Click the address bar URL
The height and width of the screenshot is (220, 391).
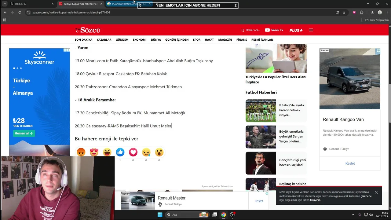[x=71, y=13]
